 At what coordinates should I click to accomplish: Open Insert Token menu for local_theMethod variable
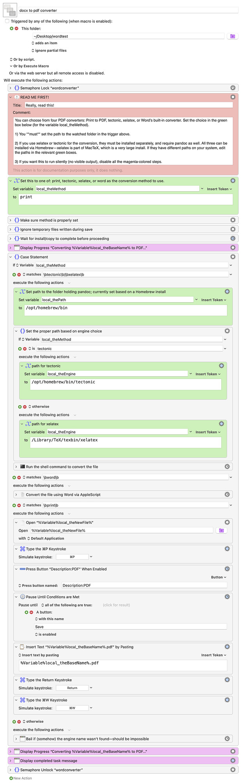pos(219,189)
